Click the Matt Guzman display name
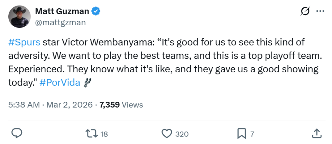The image size is (332, 144). [x=62, y=12]
